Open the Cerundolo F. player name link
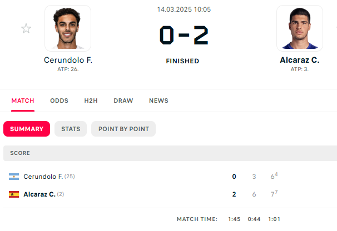 pyautogui.click(x=68, y=60)
